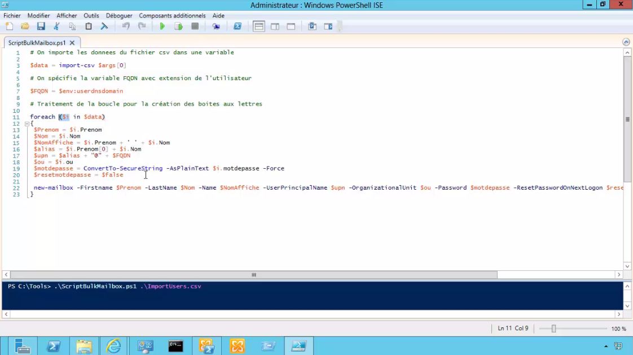
Task: Save the script with the floppy icon
Action: (41, 27)
